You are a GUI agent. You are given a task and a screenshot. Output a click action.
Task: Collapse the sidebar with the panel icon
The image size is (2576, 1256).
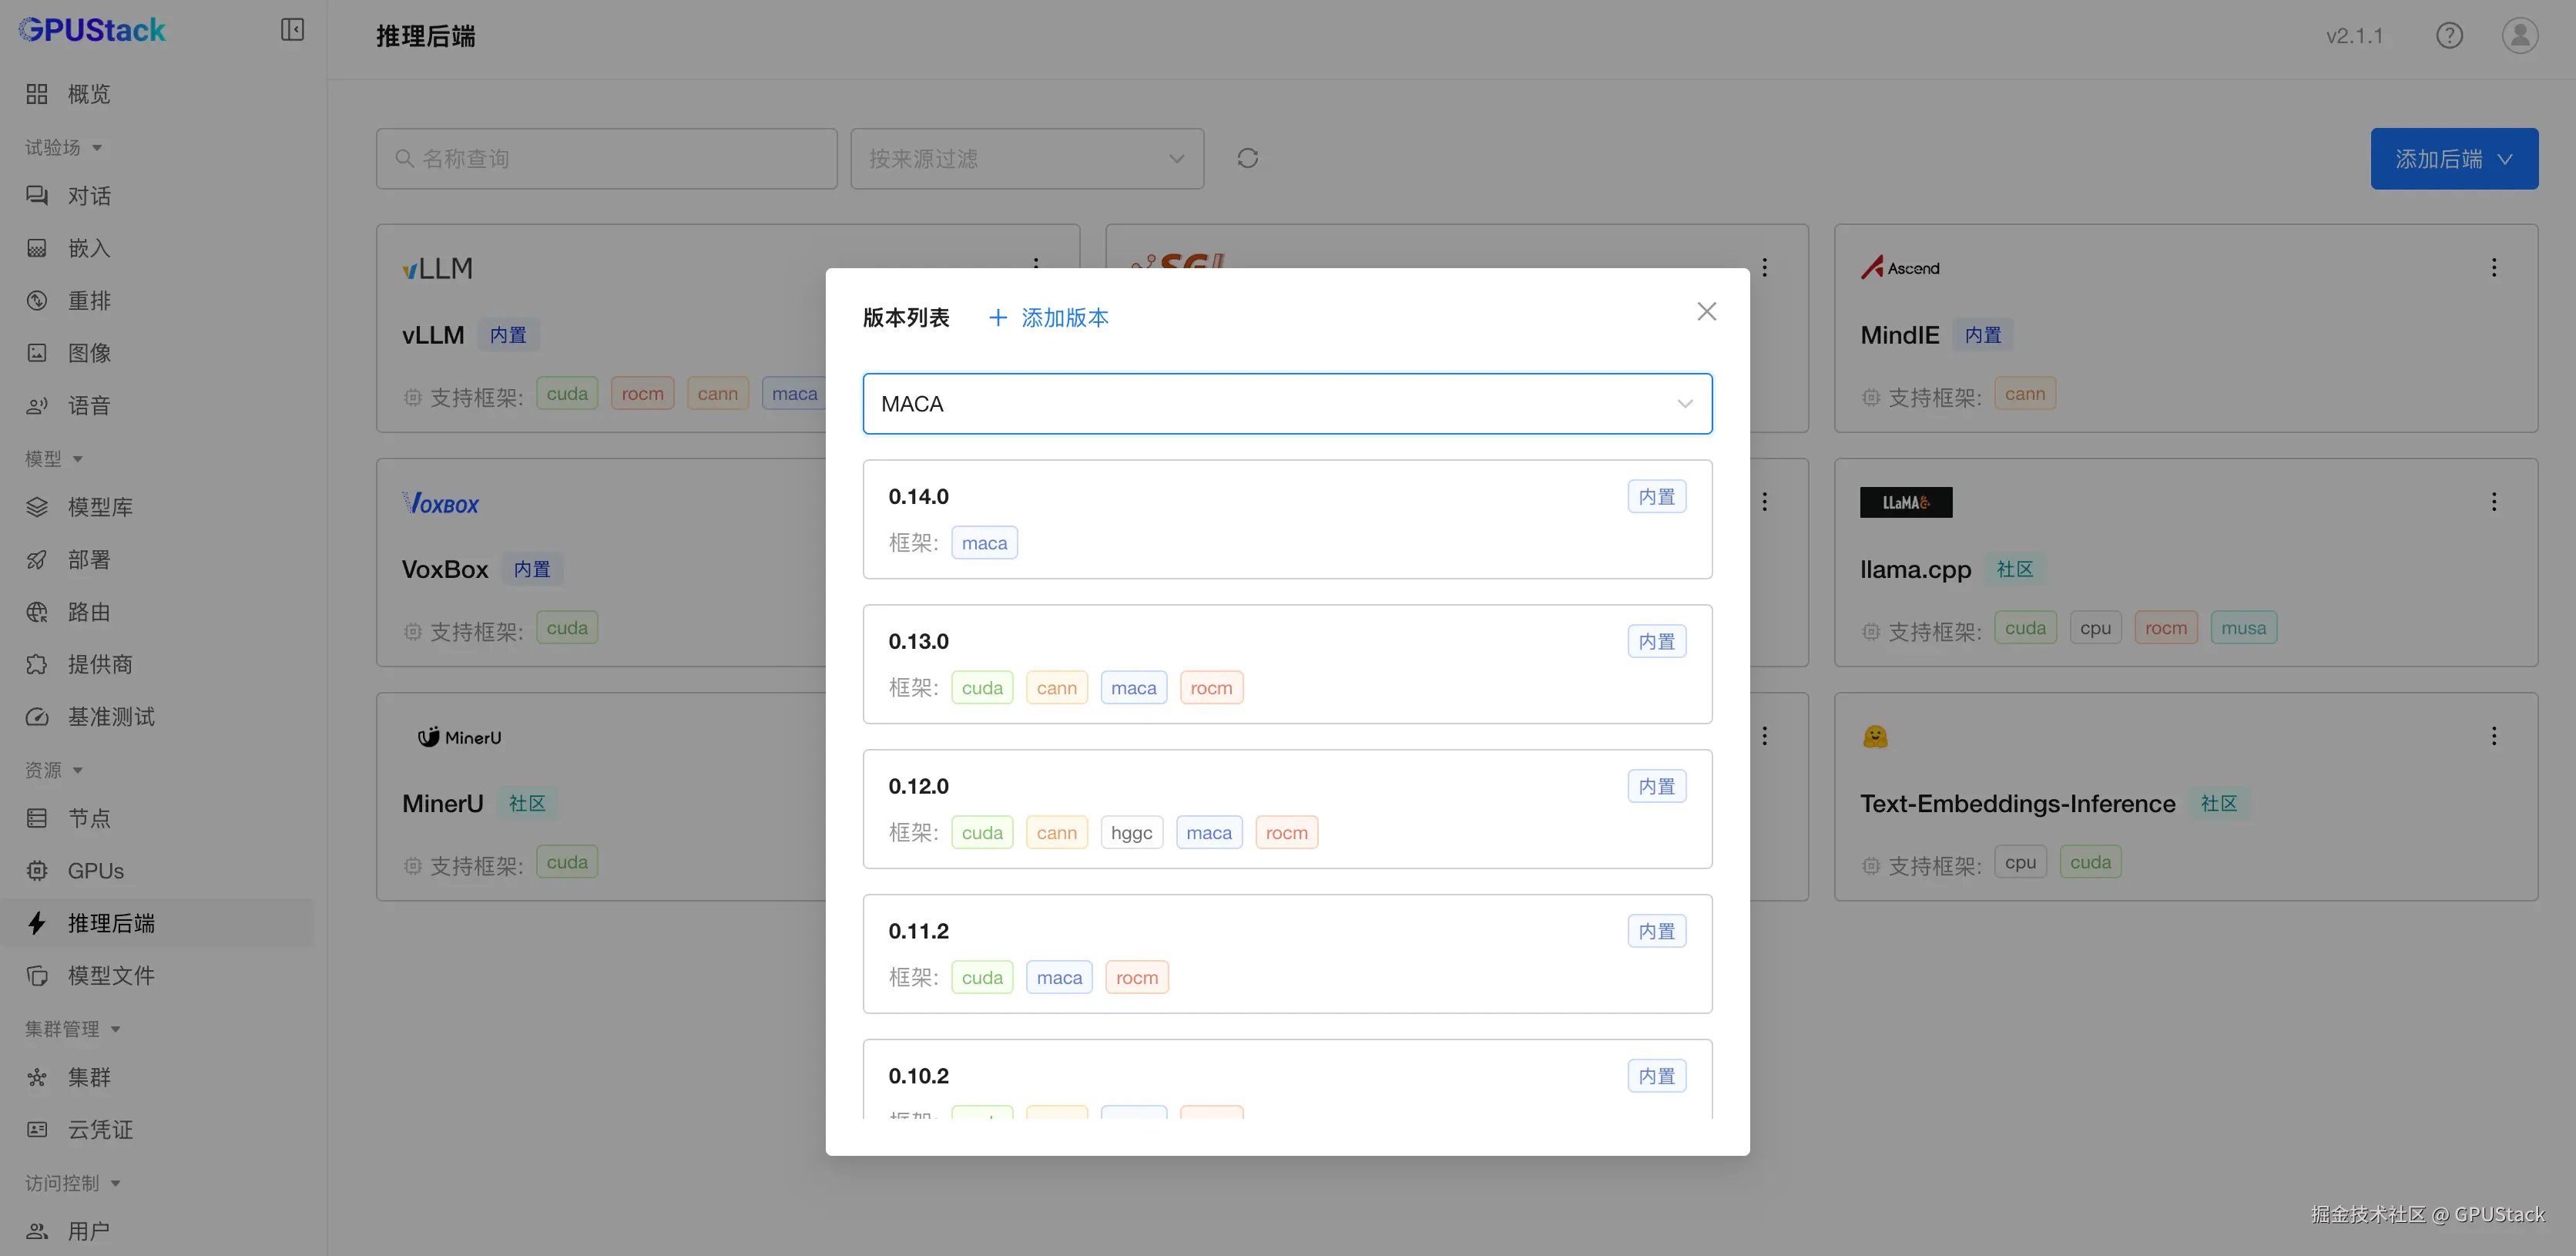point(292,30)
